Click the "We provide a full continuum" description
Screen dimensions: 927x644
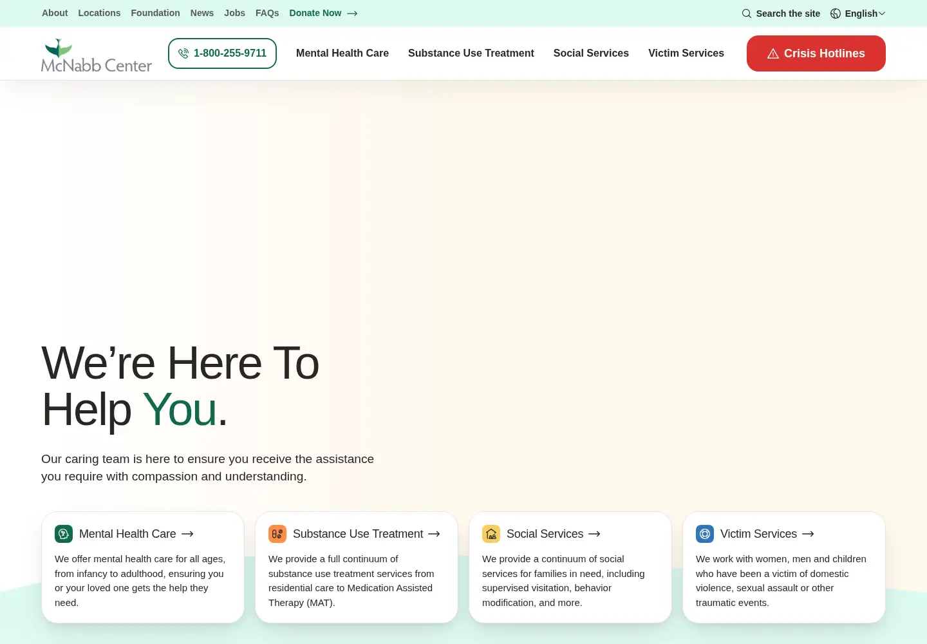click(x=351, y=581)
